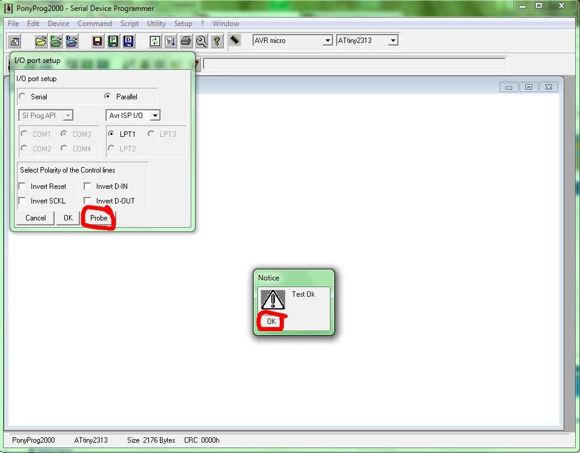
Task: Select the LPT2 port radio button
Action: [x=111, y=148]
